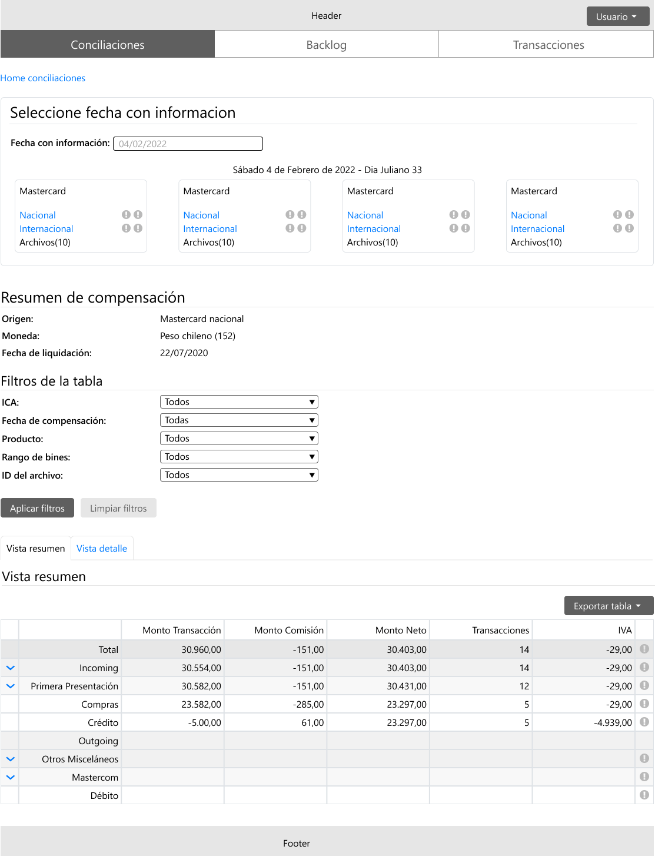
Task: Follow the Home conciliaciones breadcrumb link
Action: (43, 78)
